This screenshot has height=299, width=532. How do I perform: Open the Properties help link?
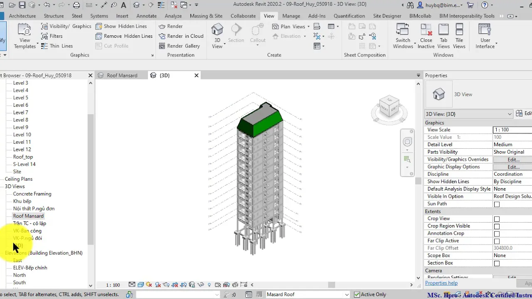point(441,283)
